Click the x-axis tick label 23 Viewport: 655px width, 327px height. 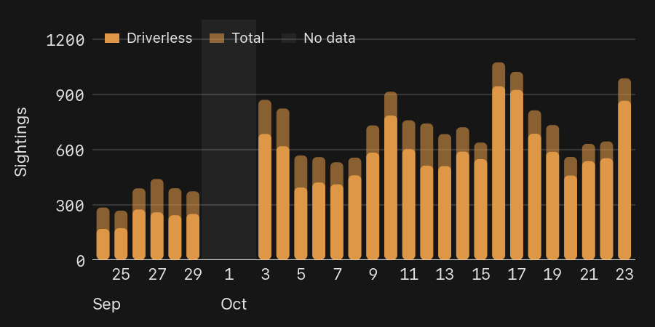point(624,275)
